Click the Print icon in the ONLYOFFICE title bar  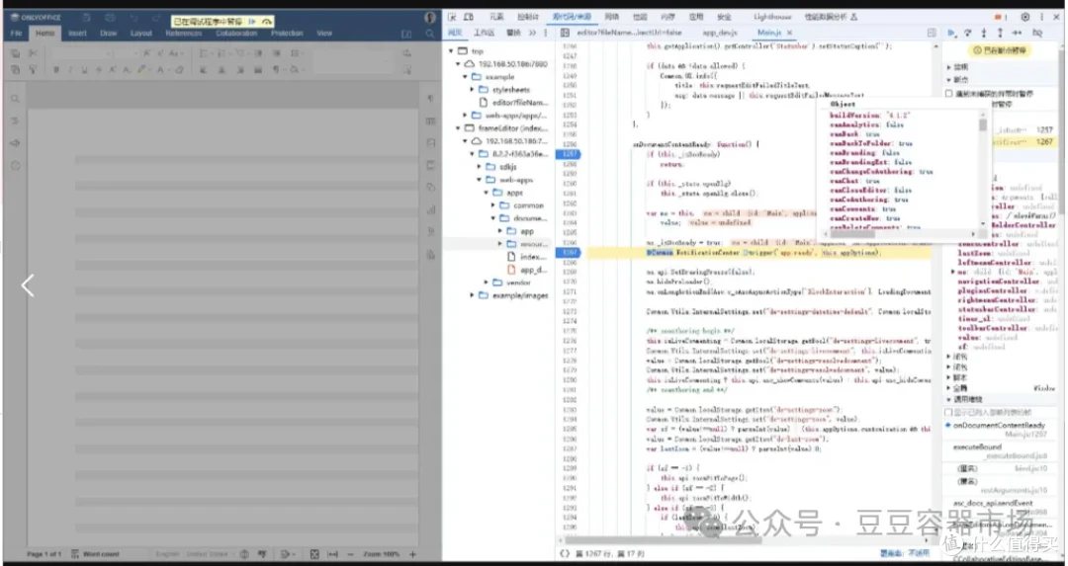coord(110,17)
